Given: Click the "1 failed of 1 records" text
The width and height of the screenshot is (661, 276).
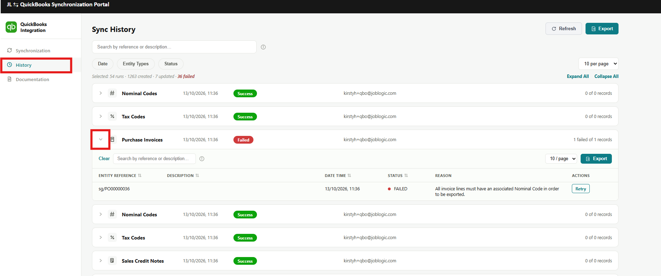Looking at the screenshot, I should click(593, 140).
